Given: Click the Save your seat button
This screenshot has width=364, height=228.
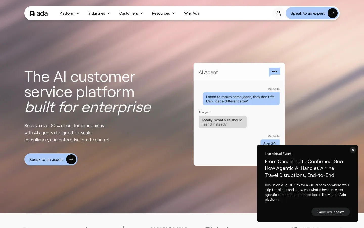Looking at the screenshot, I should (330, 212).
